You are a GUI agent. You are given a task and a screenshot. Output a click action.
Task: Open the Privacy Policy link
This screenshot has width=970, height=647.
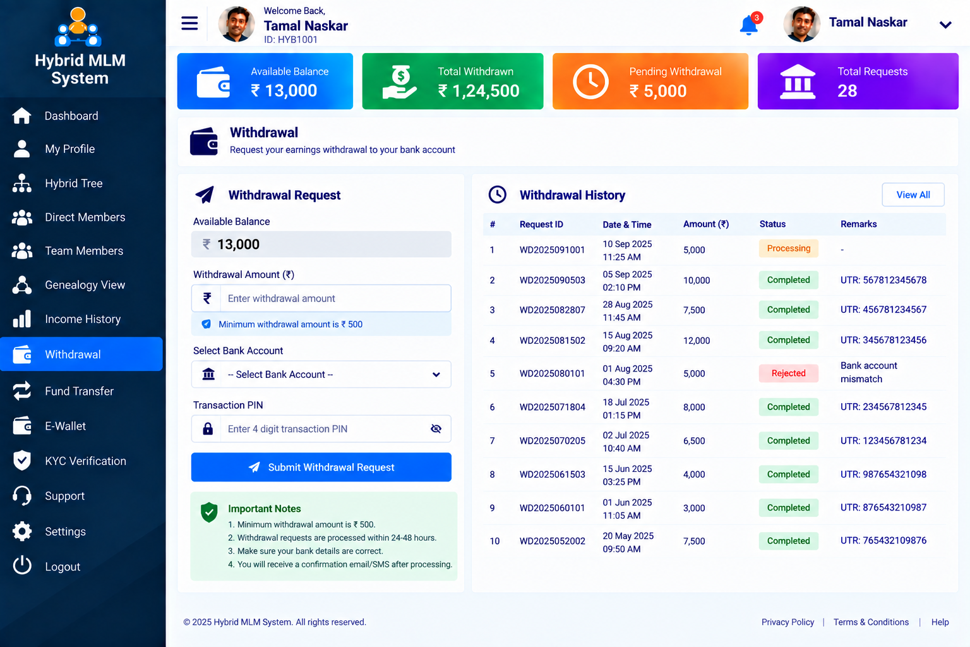787,622
